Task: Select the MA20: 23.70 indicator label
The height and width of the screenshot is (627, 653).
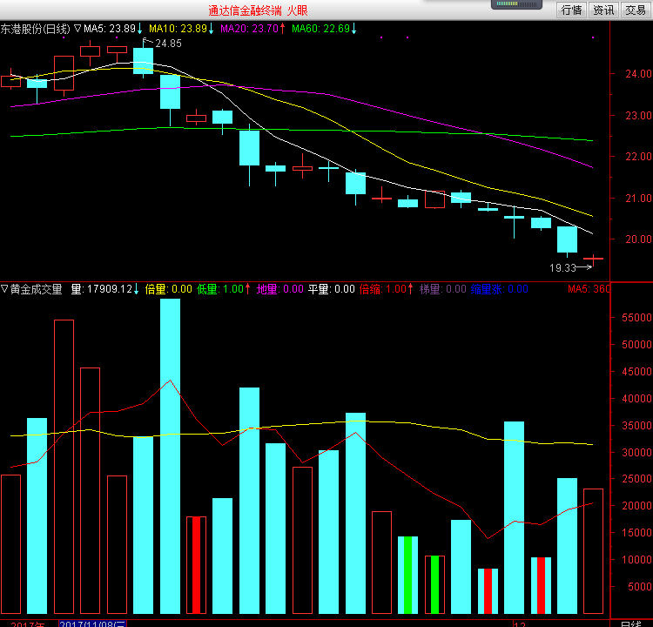Action: pos(249,29)
